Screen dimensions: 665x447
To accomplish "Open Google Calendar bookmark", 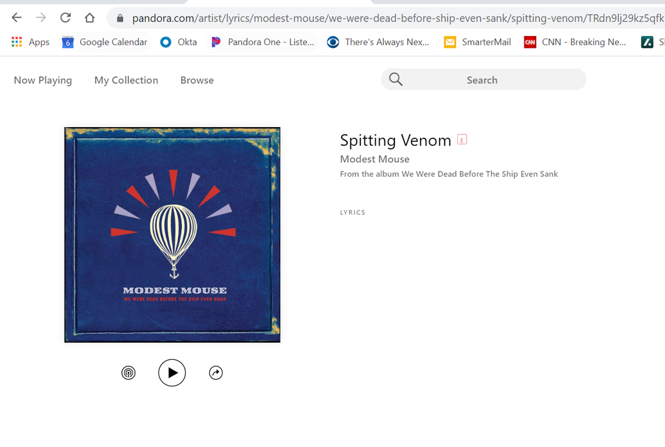I will point(105,42).
